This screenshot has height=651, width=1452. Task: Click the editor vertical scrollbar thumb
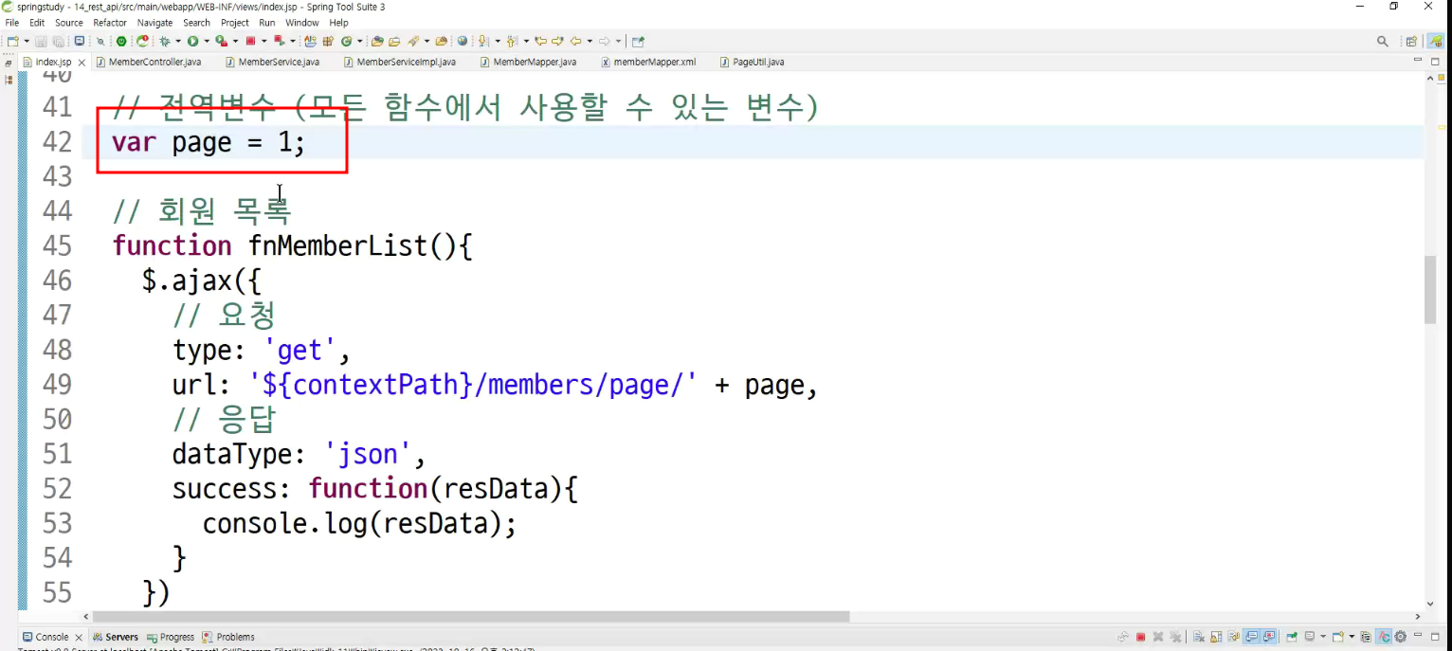(x=1430, y=289)
